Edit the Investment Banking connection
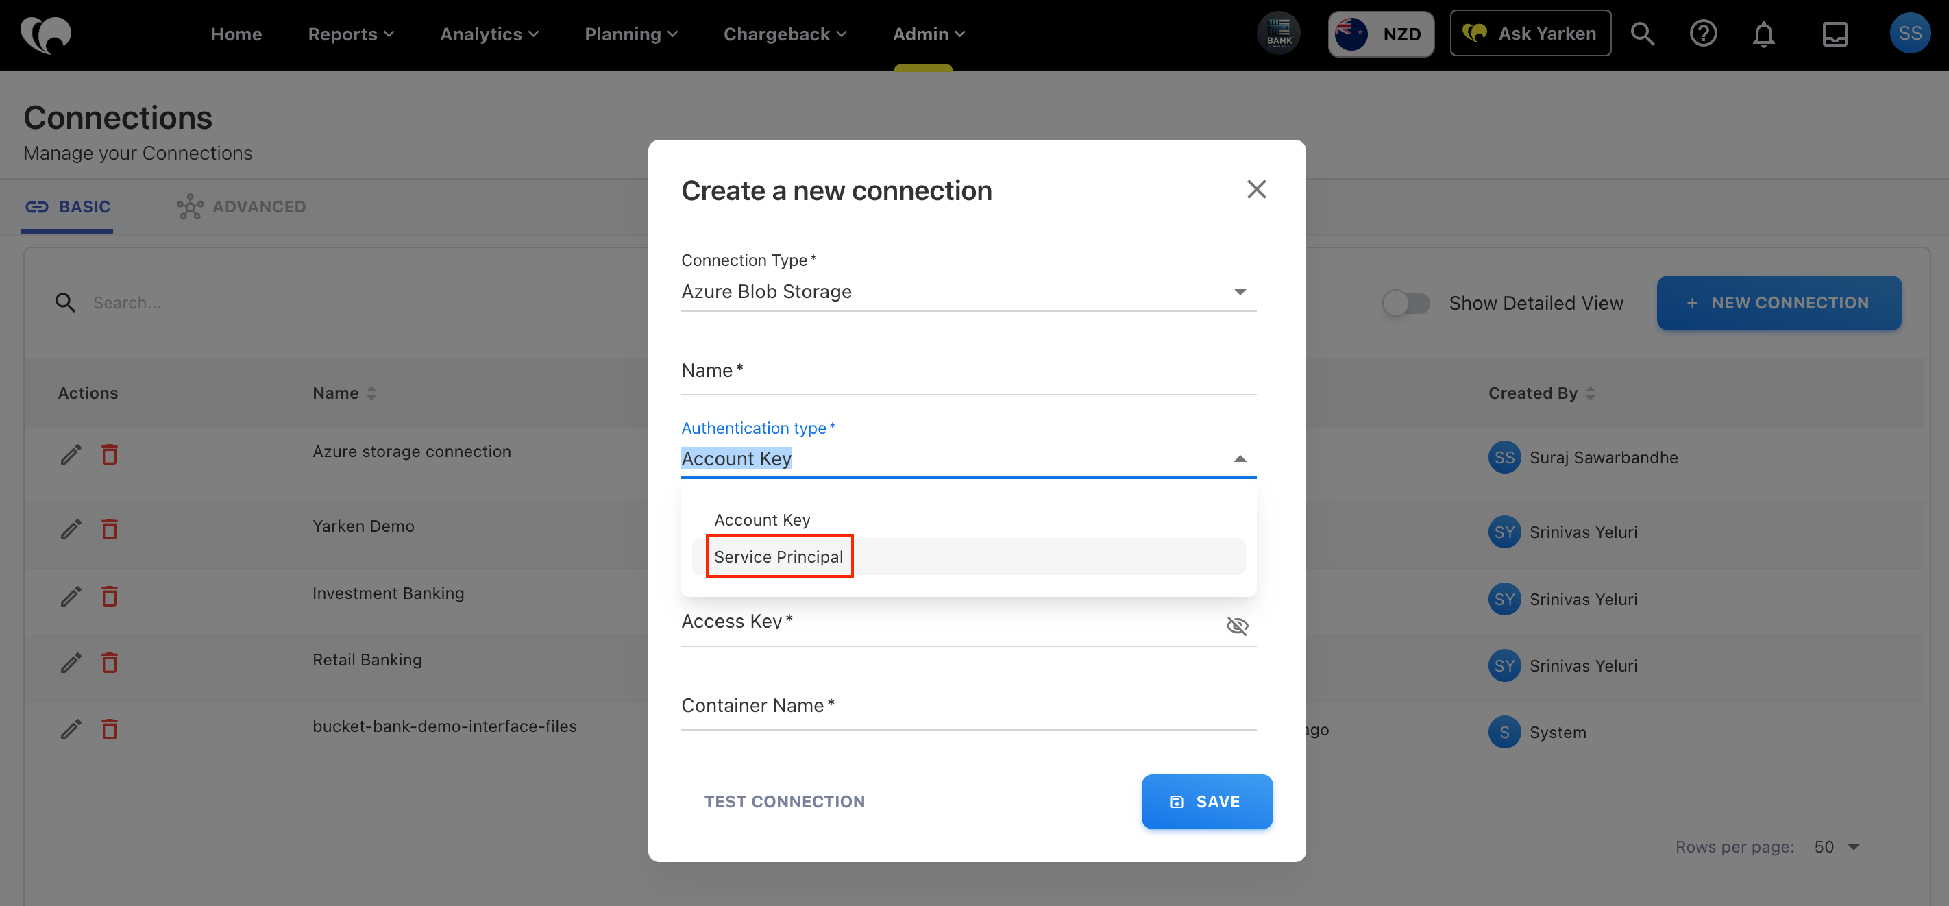Image resolution: width=1949 pixels, height=906 pixels. coord(71,596)
